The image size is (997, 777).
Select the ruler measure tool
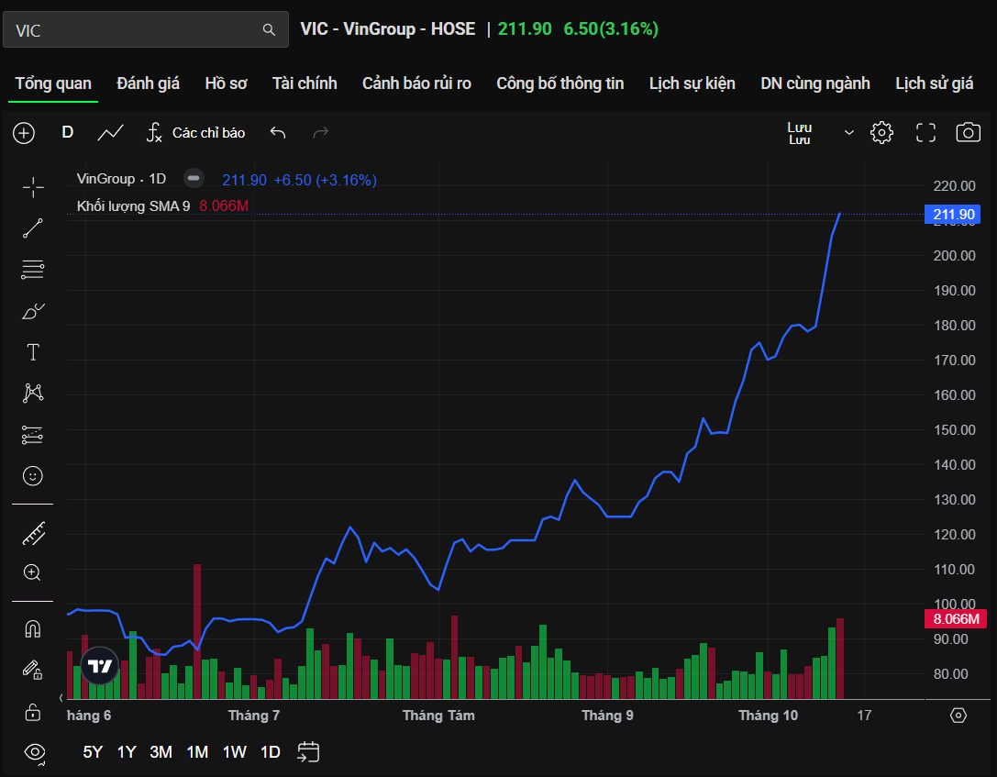pyautogui.click(x=33, y=533)
